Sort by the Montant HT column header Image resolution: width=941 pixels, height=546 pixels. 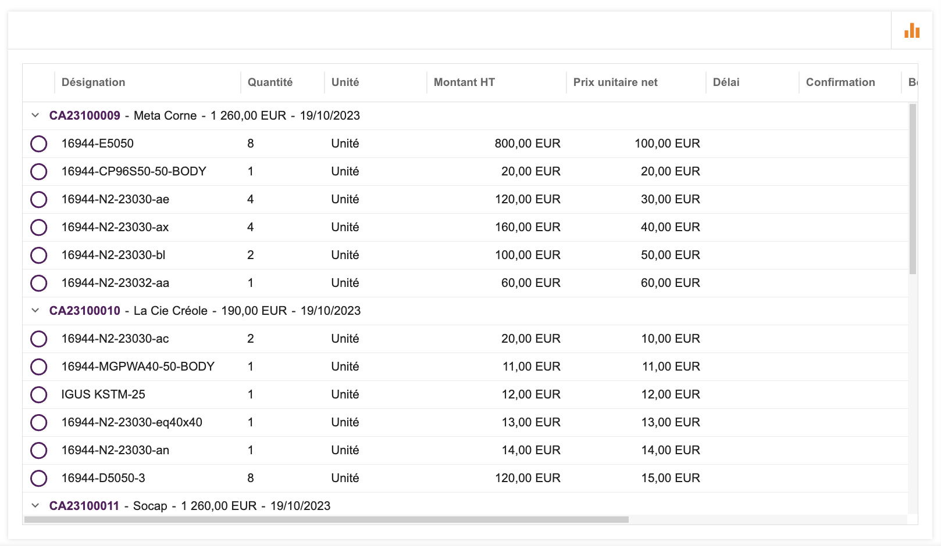[x=464, y=82]
